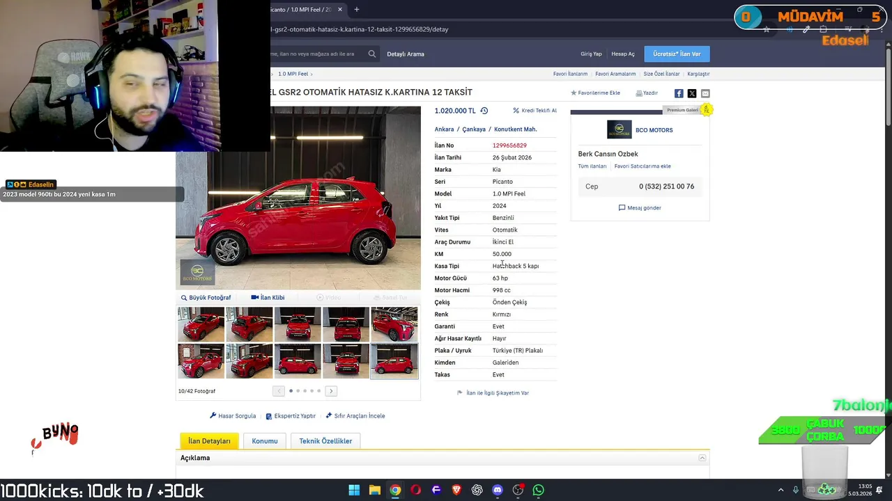892x501 pixels.
Task: Select first thumbnail in top row
Action: [x=201, y=324]
